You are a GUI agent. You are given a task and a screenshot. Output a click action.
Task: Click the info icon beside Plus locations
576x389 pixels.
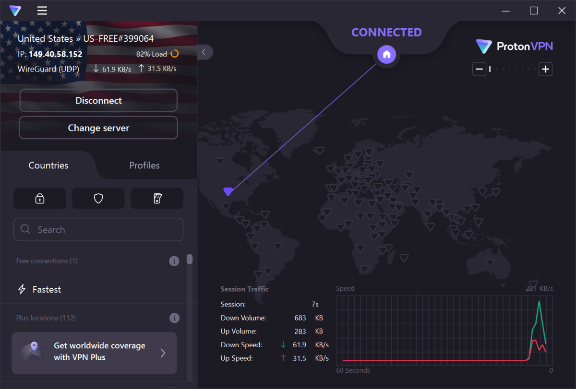pos(174,318)
